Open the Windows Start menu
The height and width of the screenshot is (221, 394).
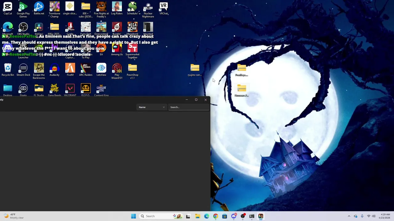[x=133, y=216]
